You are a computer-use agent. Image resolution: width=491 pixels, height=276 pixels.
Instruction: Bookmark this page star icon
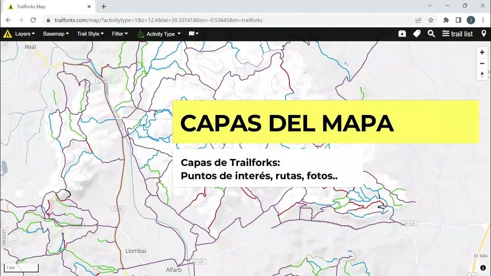[x=431, y=20]
